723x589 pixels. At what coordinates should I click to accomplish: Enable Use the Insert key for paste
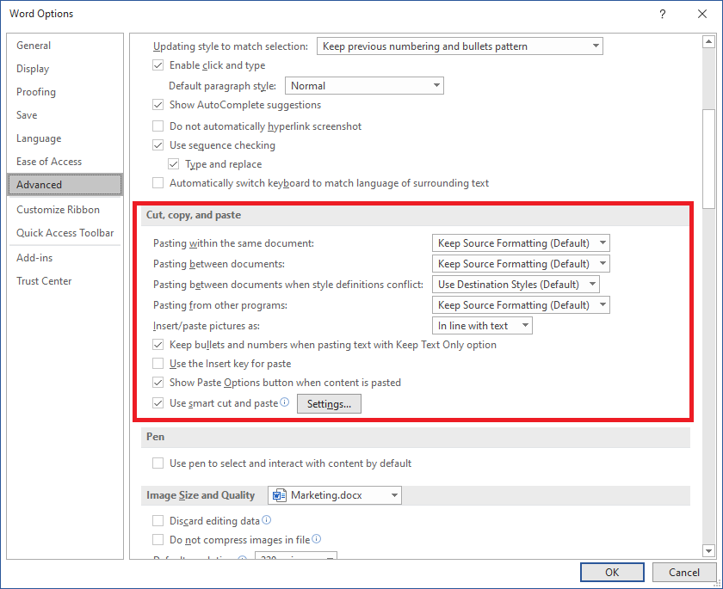[158, 364]
